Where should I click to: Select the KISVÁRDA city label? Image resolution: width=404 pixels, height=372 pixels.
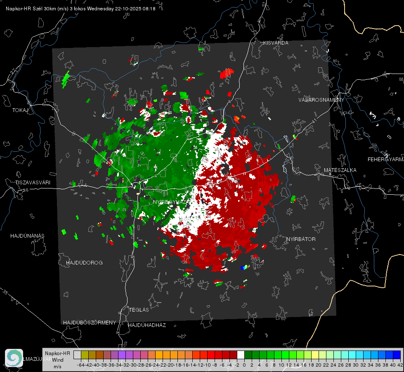(276, 43)
